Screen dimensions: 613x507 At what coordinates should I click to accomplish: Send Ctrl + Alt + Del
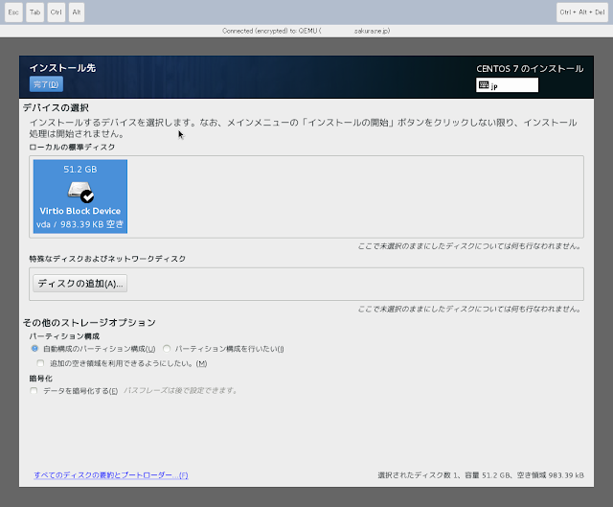[x=582, y=12]
